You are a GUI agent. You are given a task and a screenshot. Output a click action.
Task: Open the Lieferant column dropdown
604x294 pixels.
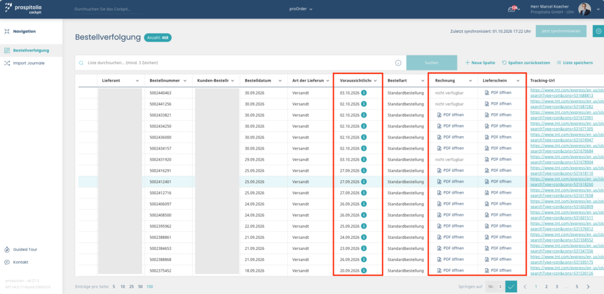(x=138, y=81)
